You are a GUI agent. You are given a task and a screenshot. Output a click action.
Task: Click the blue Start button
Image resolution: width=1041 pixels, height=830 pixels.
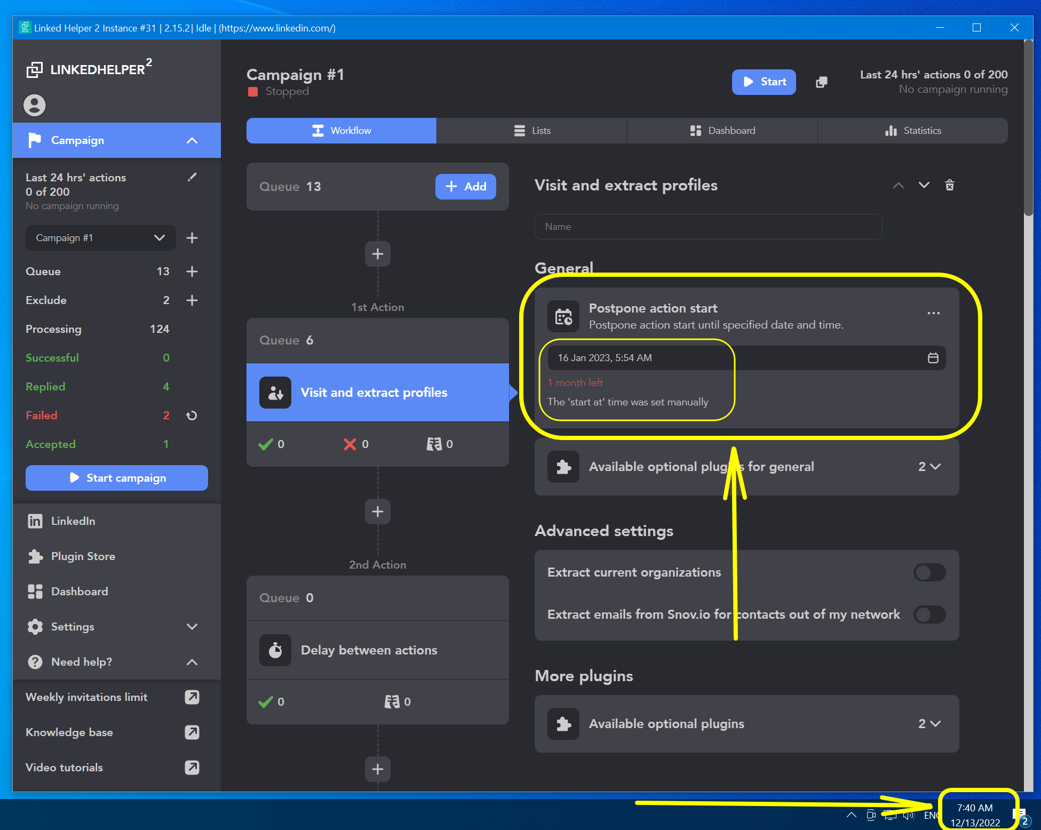click(764, 82)
